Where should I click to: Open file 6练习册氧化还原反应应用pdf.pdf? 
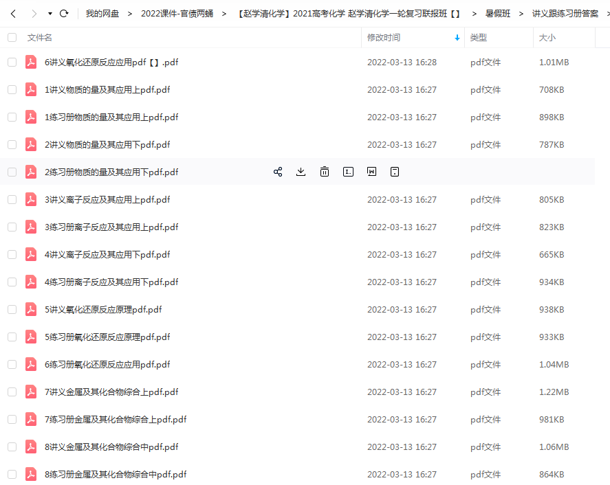point(107,364)
